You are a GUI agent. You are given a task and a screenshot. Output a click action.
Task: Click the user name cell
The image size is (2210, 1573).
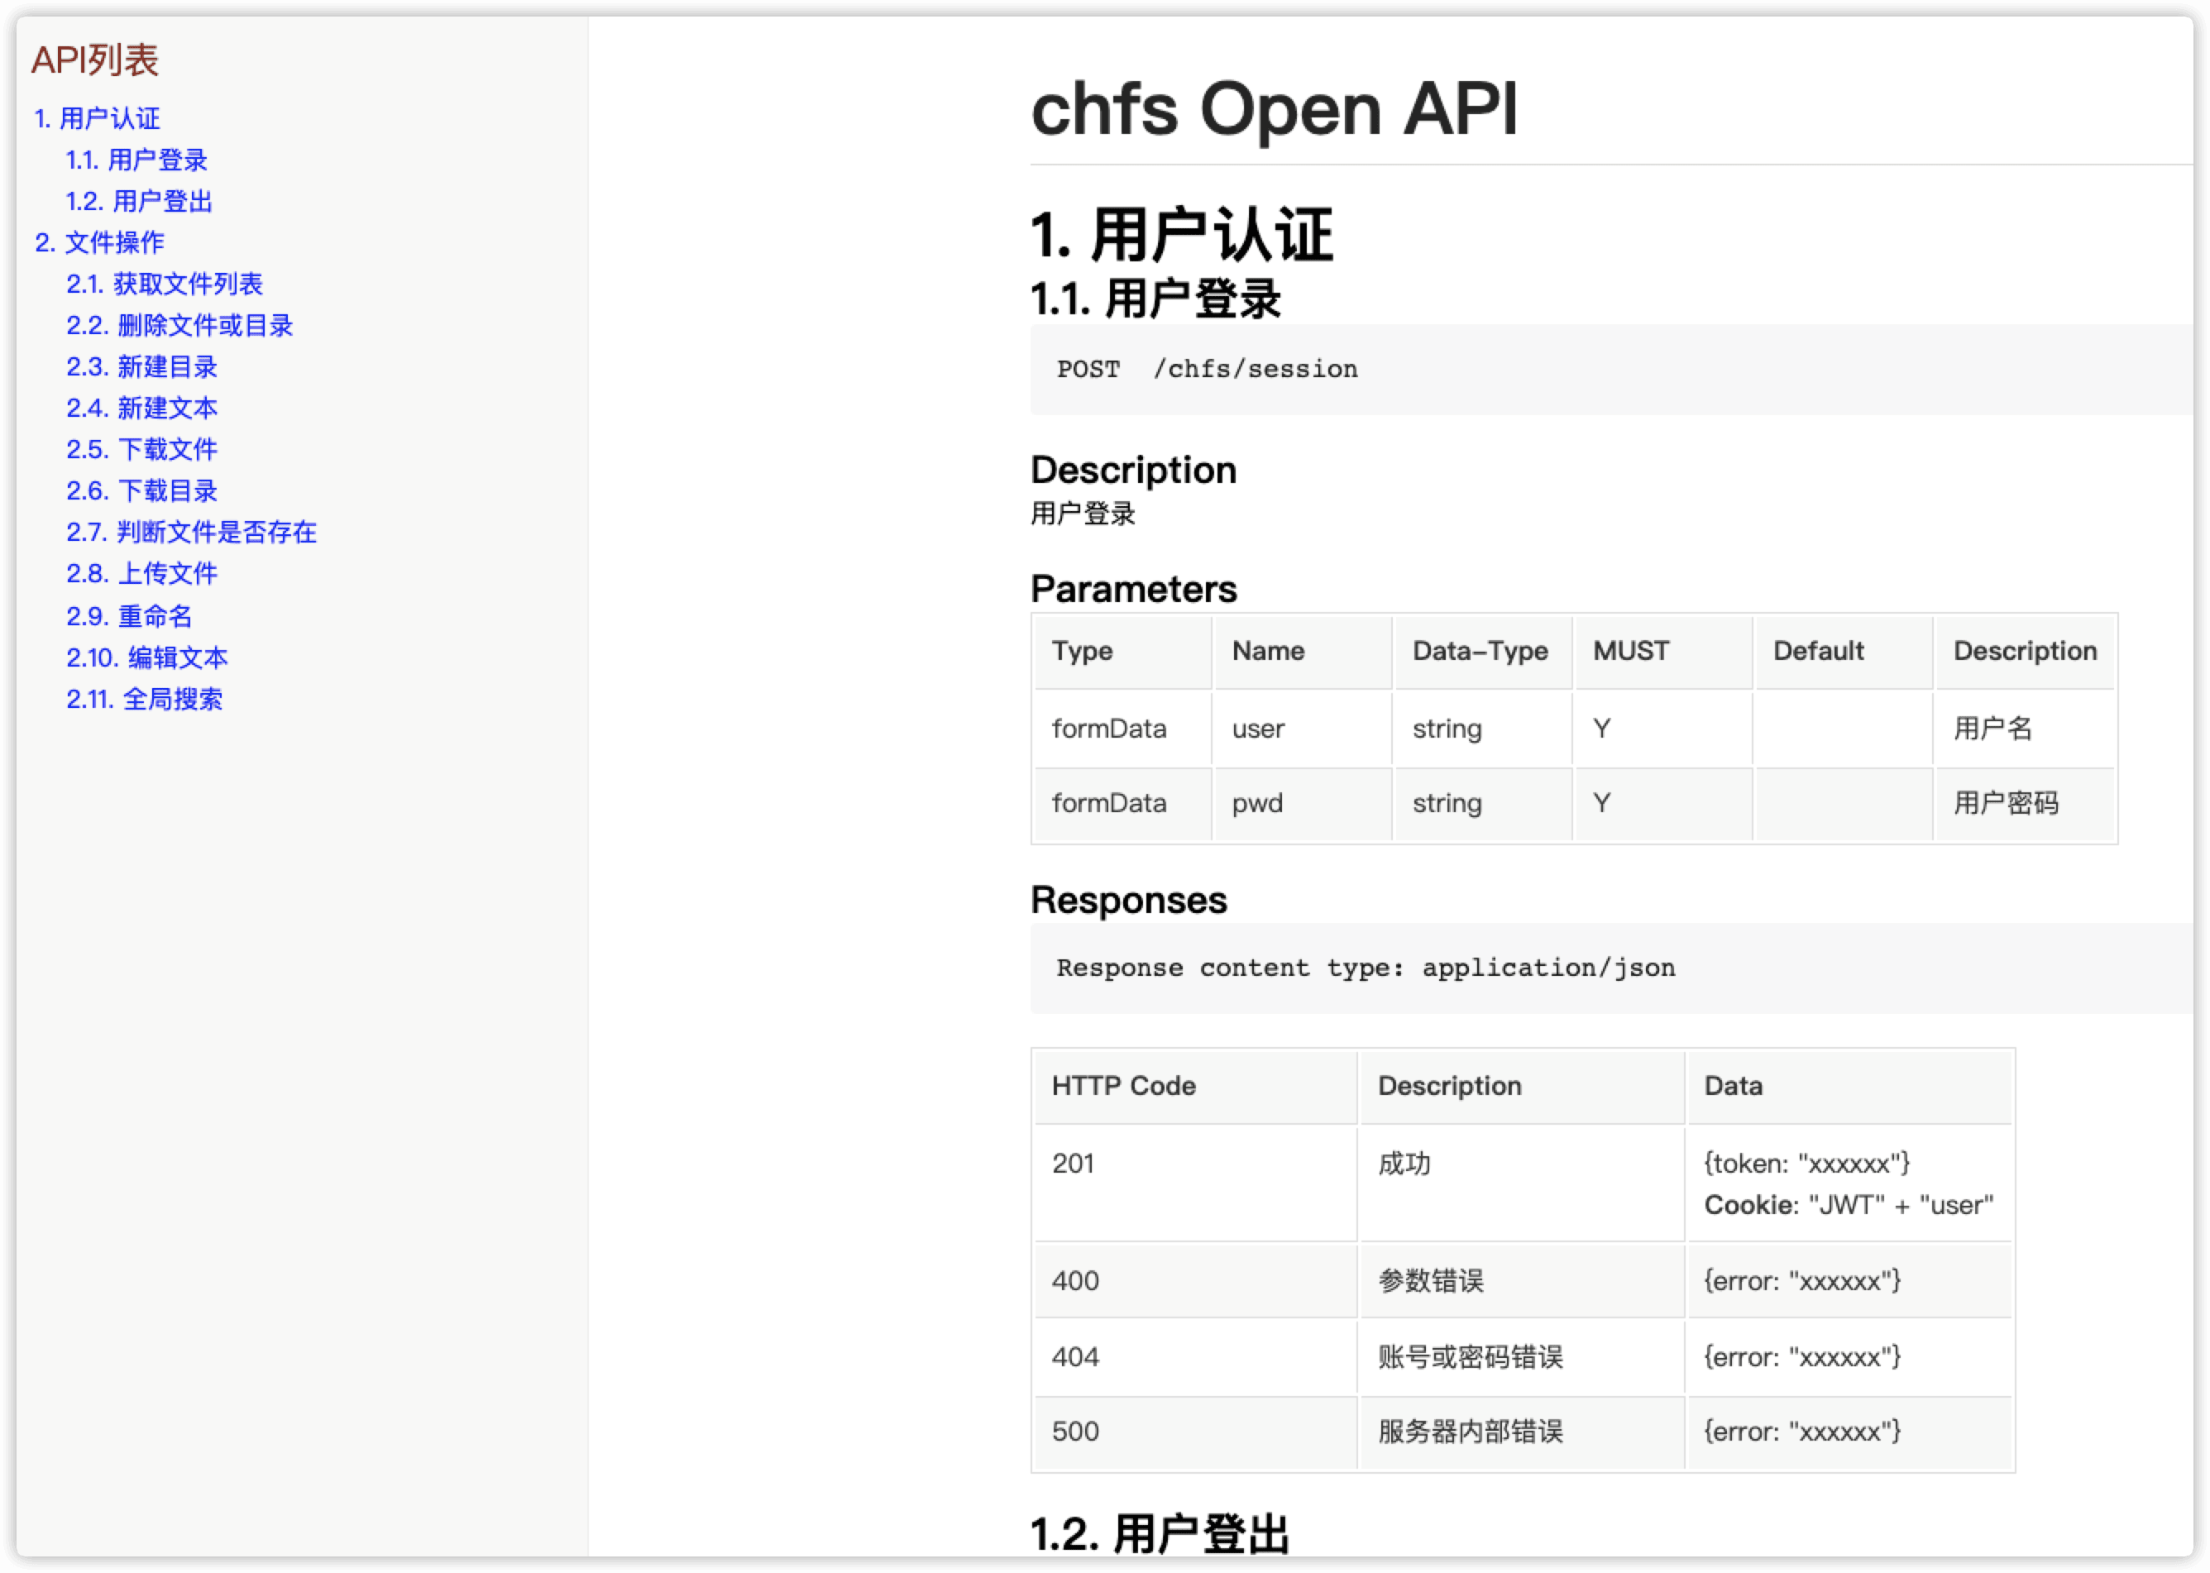(1303, 729)
